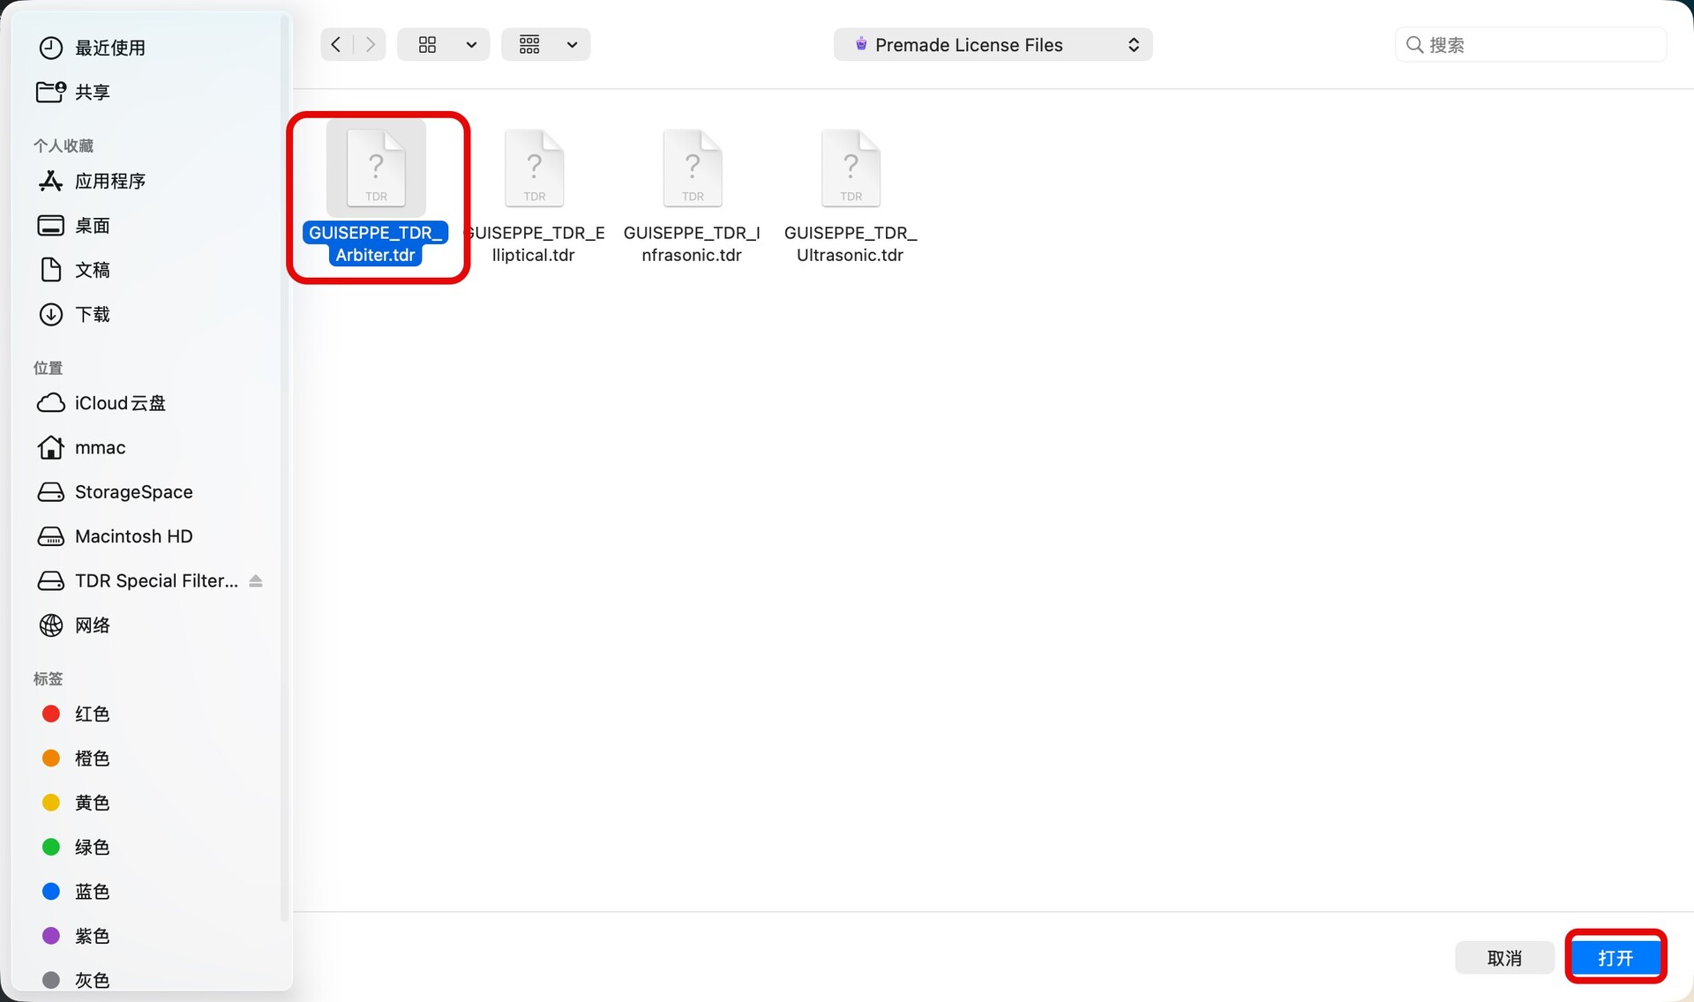Click the group-by icon in toolbar
The width and height of the screenshot is (1694, 1002).
tap(529, 44)
